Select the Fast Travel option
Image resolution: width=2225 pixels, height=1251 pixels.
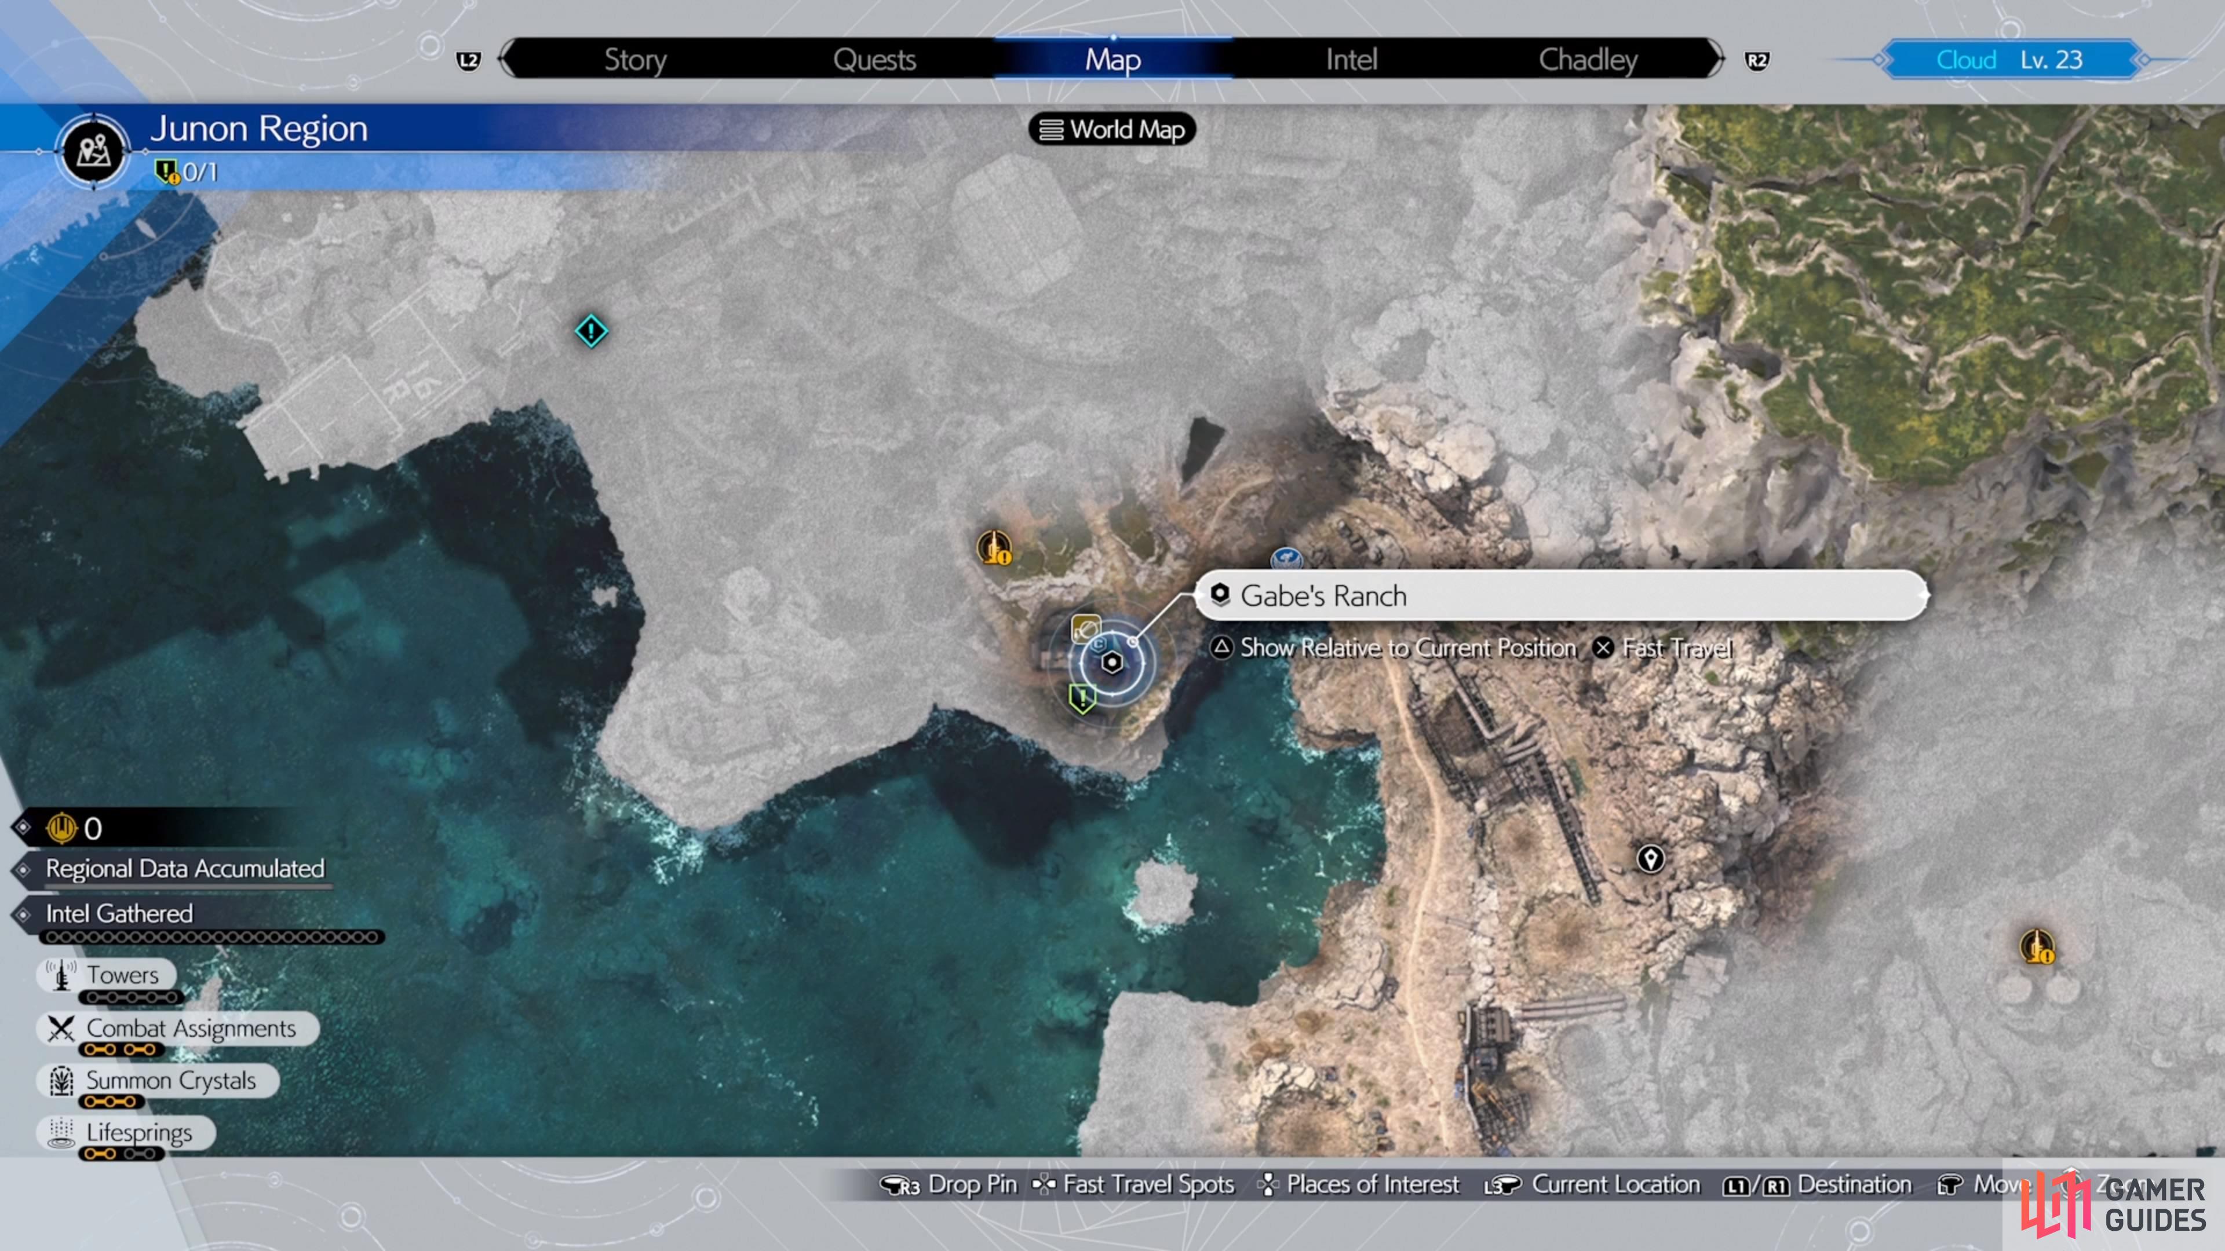1676,648
